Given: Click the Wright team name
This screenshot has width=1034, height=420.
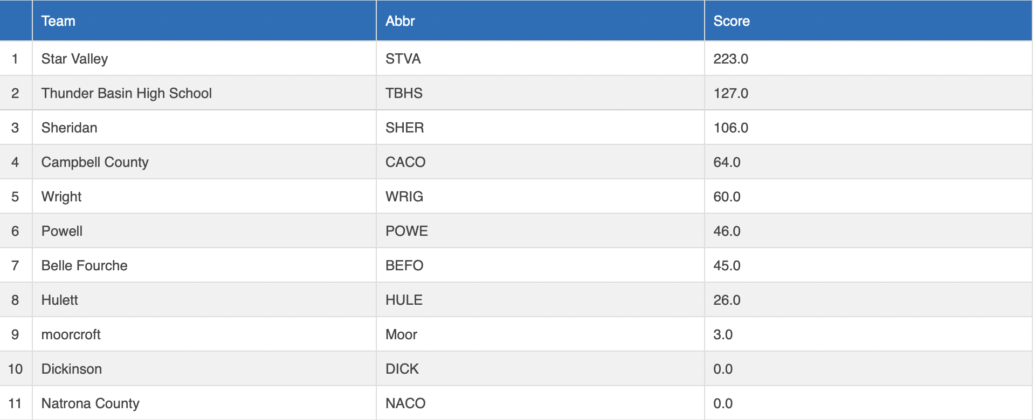Looking at the screenshot, I should point(61,197).
